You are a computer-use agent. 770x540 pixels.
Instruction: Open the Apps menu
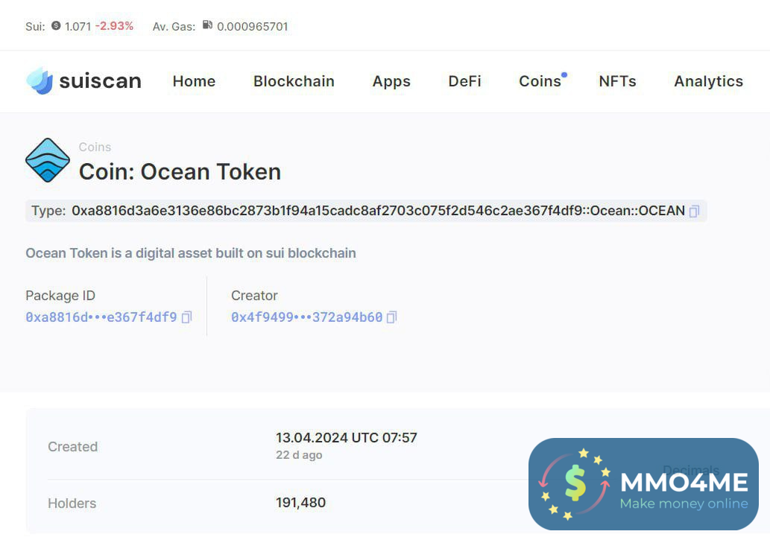[x=391, y=81]
